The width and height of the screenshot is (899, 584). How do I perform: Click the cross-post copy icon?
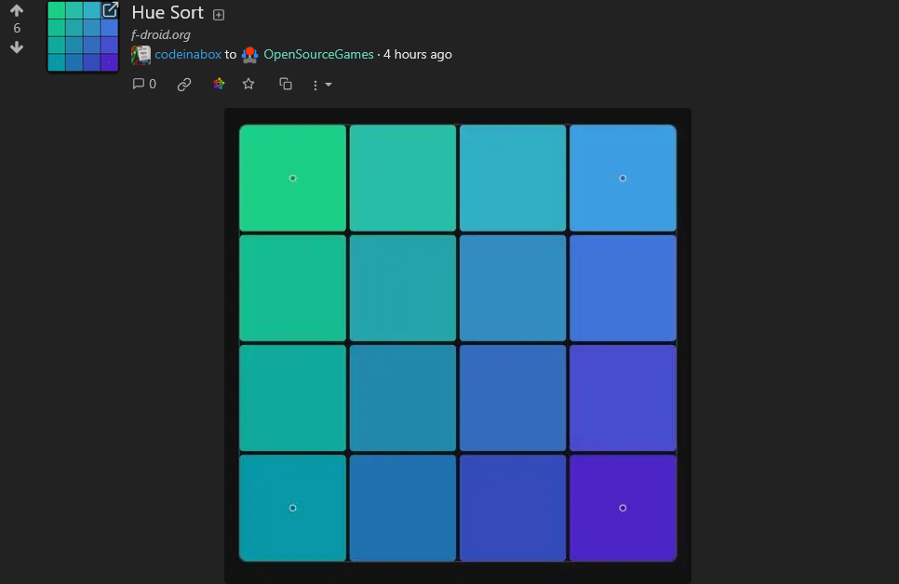tap(286, 85)
